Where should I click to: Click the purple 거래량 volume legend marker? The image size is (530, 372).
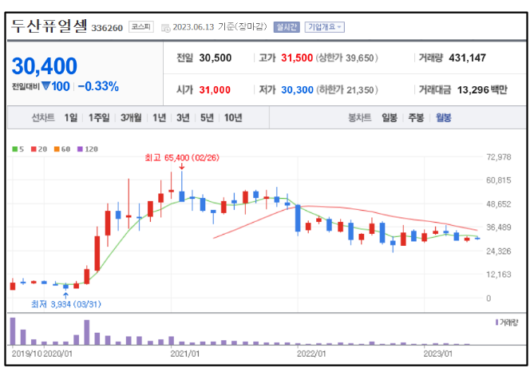pos(496,323)
